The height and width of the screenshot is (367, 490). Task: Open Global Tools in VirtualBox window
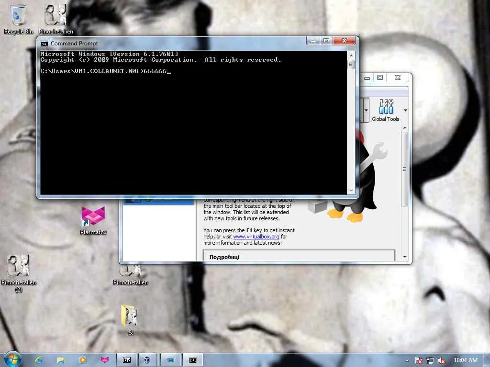[386, 110]
